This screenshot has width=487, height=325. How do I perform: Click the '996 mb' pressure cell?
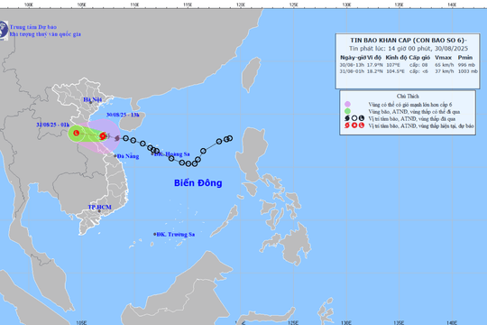467,65
